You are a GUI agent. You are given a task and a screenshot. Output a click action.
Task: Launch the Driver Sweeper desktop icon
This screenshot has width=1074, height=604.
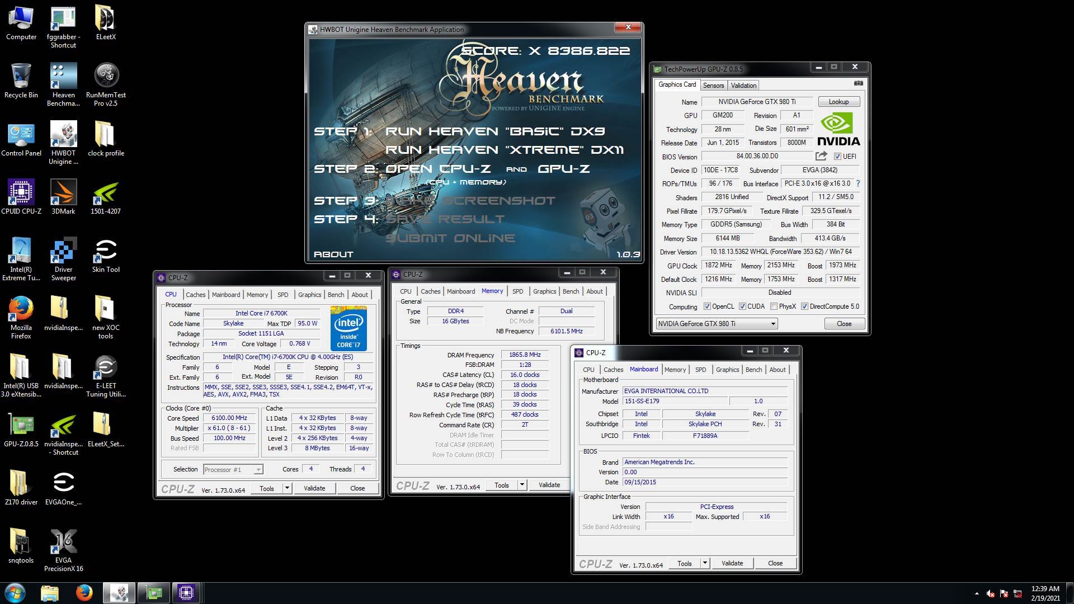(x=63, y=260)
